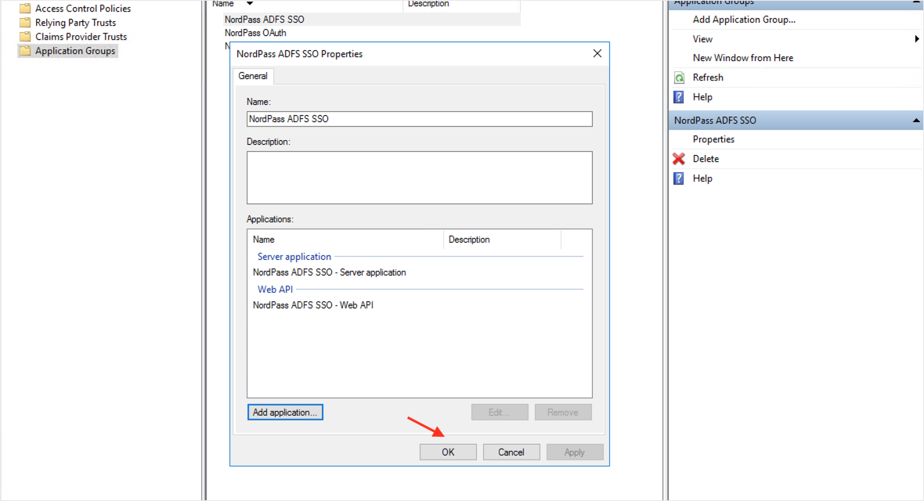
Task: Choose Add Application Group action
Action: 744,20
